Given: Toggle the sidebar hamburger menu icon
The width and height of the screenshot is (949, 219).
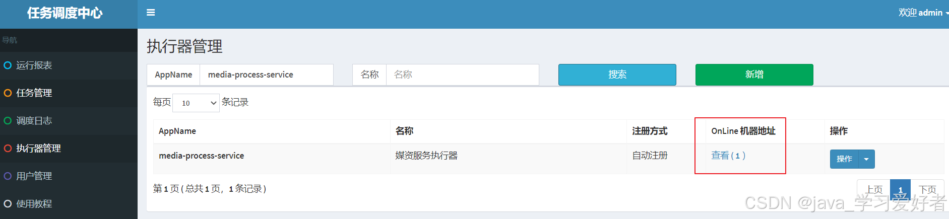Looking at the screenshot, I should [x=151, y=13].
